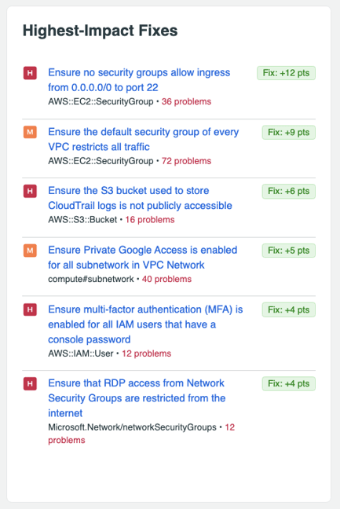Open the RDP access restricted rule
The height and width of the screenshot is (509, 340).
[137, 398]
